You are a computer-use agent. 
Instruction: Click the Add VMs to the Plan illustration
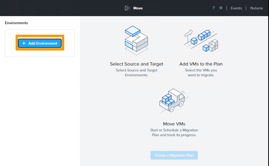click(201, 41)
